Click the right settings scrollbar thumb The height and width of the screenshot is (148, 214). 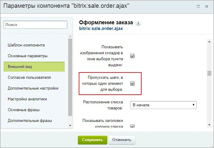pos(209,73)
